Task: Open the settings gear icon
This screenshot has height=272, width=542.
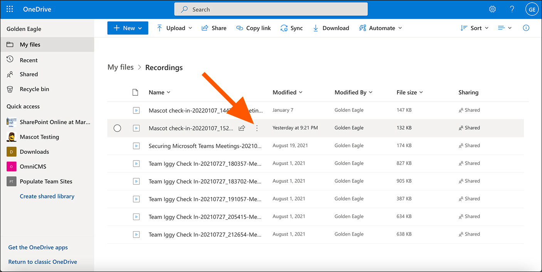Action: 492,9
